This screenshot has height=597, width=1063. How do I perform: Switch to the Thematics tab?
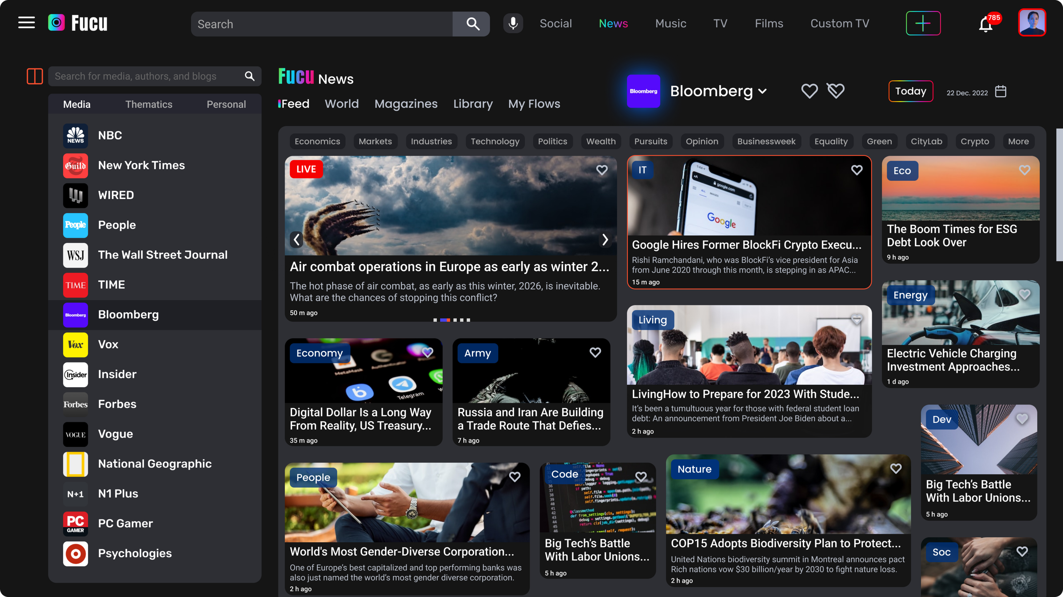[x=148, y=104]
